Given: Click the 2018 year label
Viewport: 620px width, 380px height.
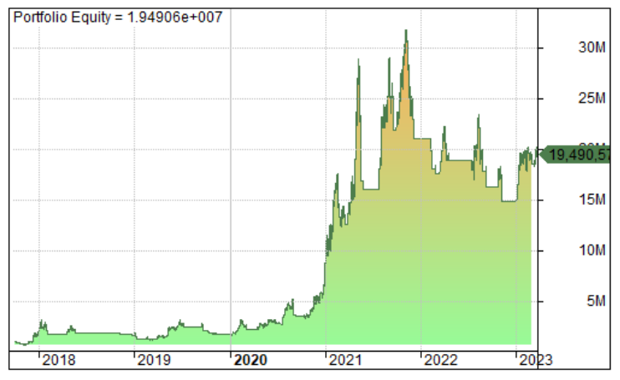Looking at the screenshot, I should pyautogui.click(x=58, y=360).
